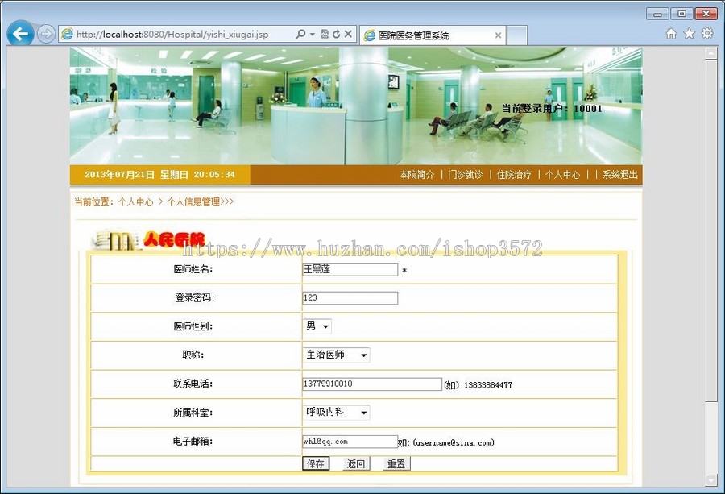Open the 个人中心 menu item

click(562, 175)
